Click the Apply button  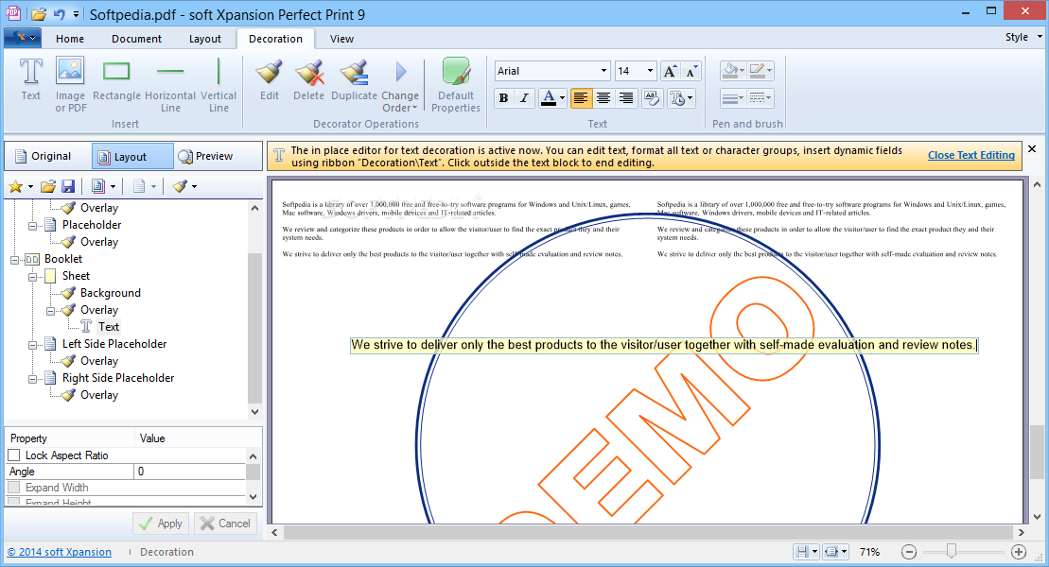click(161, 524)
